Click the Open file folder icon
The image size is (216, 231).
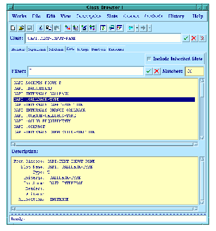[21, 28]
